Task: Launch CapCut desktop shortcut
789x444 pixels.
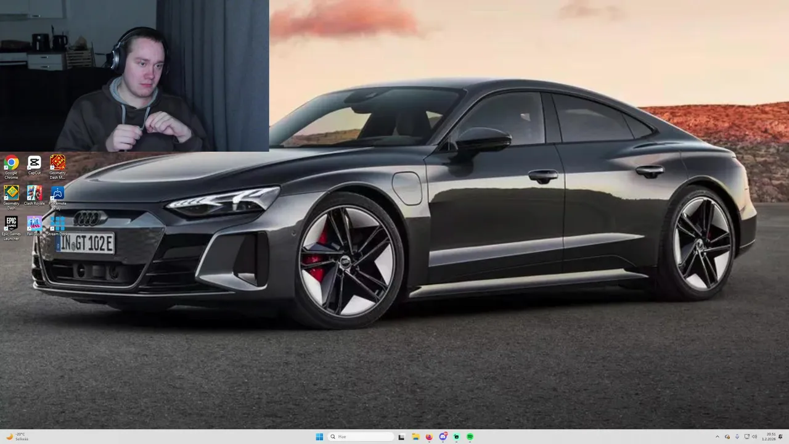Action: [x=35, y=166]
